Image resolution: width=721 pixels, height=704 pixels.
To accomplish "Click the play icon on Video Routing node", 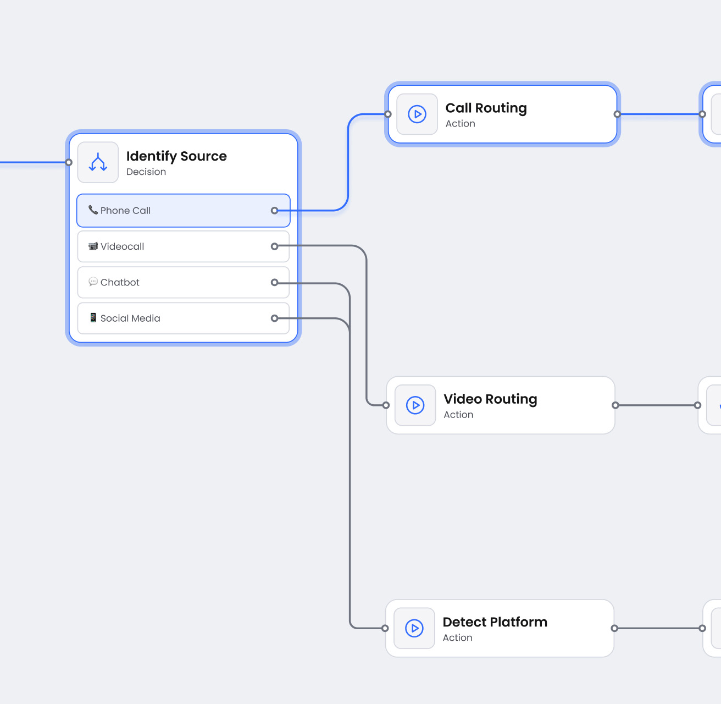I will [x=415, y=405].
